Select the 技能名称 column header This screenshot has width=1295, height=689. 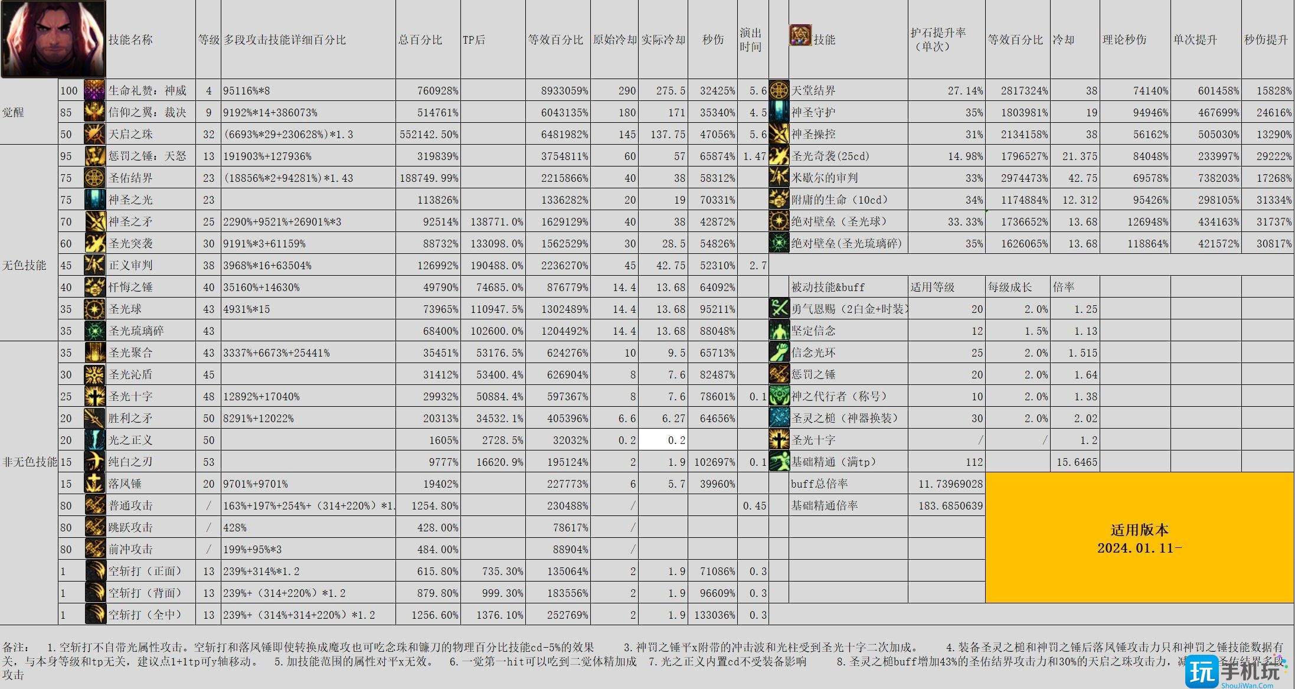[130, 40]
